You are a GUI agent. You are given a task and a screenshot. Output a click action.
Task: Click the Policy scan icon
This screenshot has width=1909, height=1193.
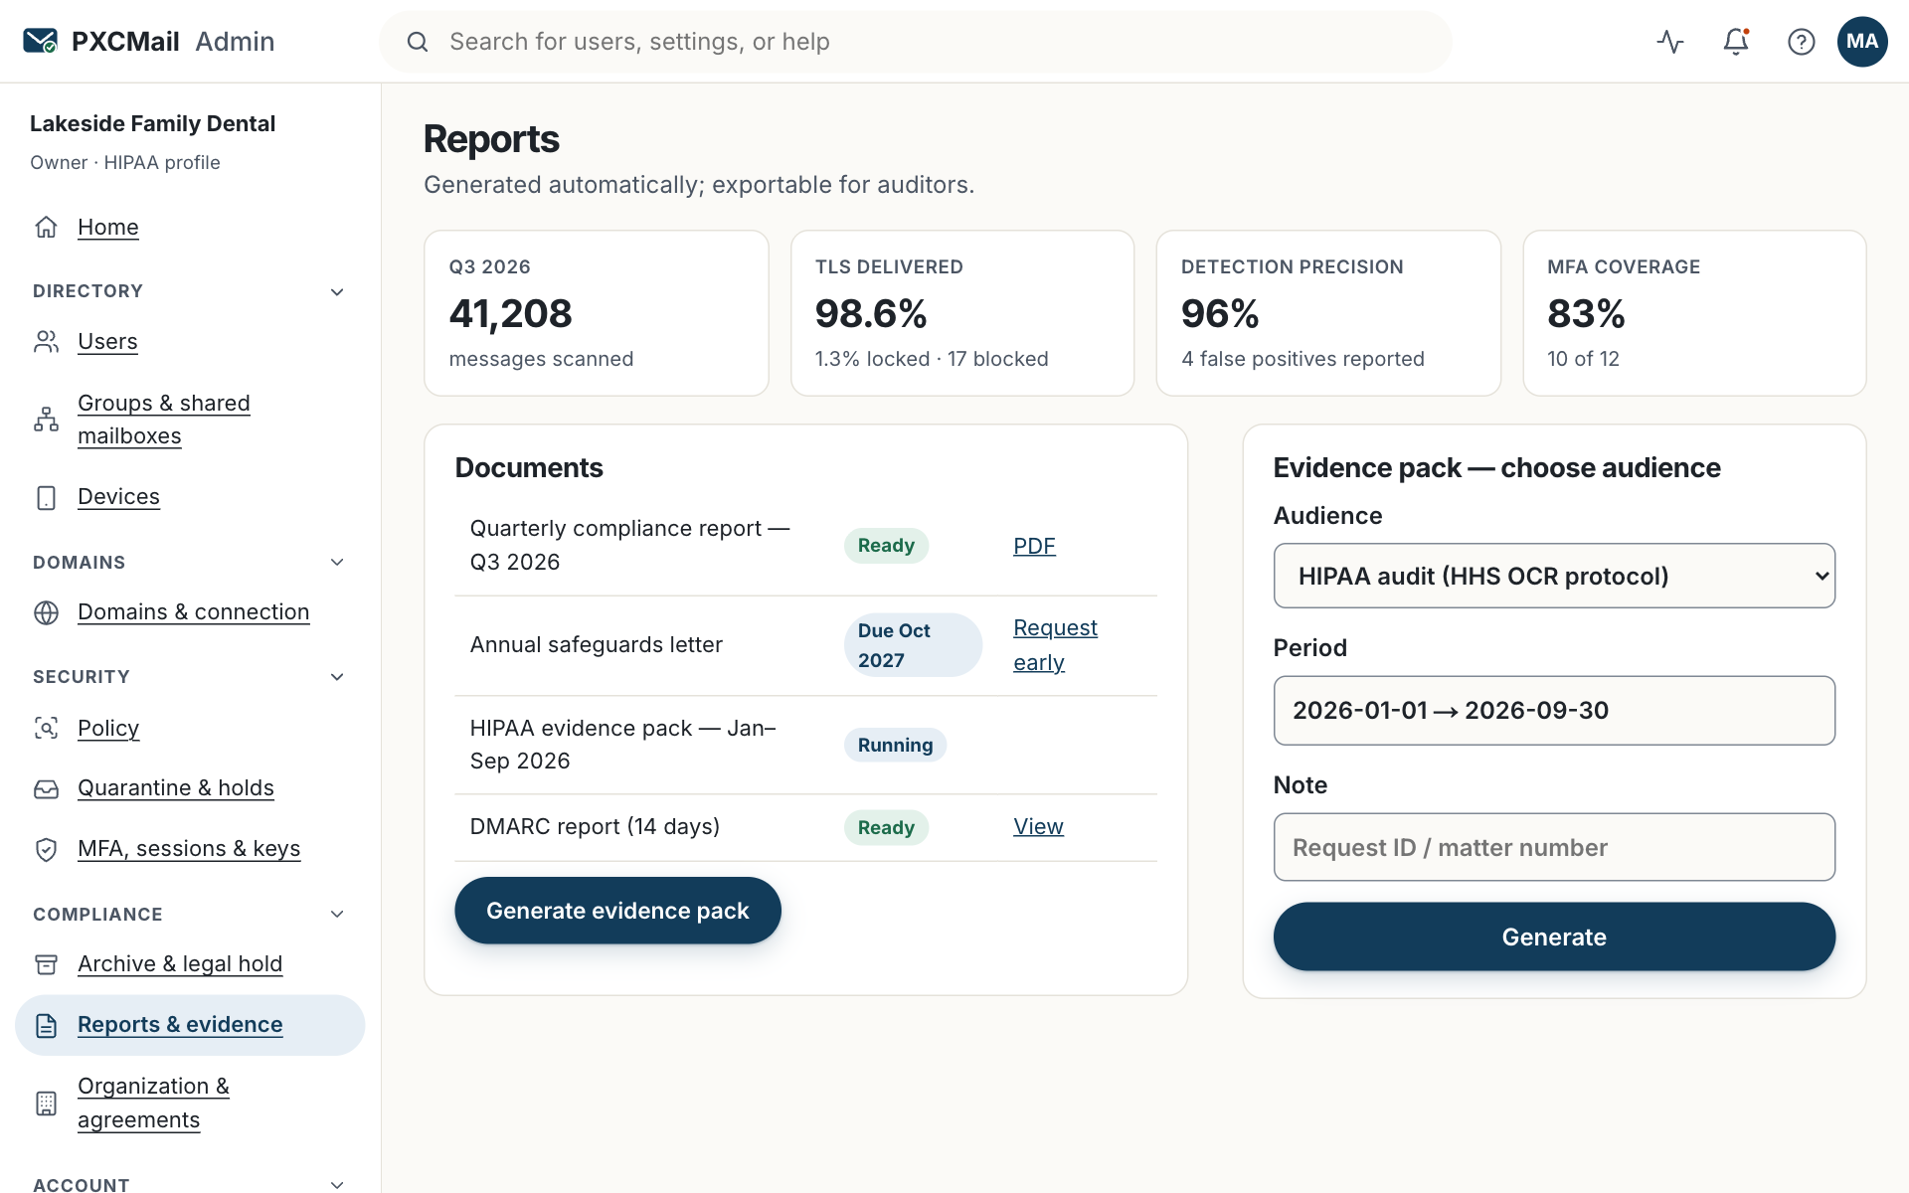click(47, 728)
